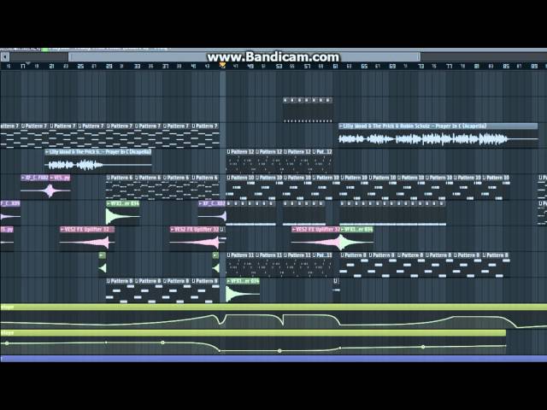Open the menu arrow of the short Acapella clip
This screenshot has height=410, width=547.
[x=47, y=152]
